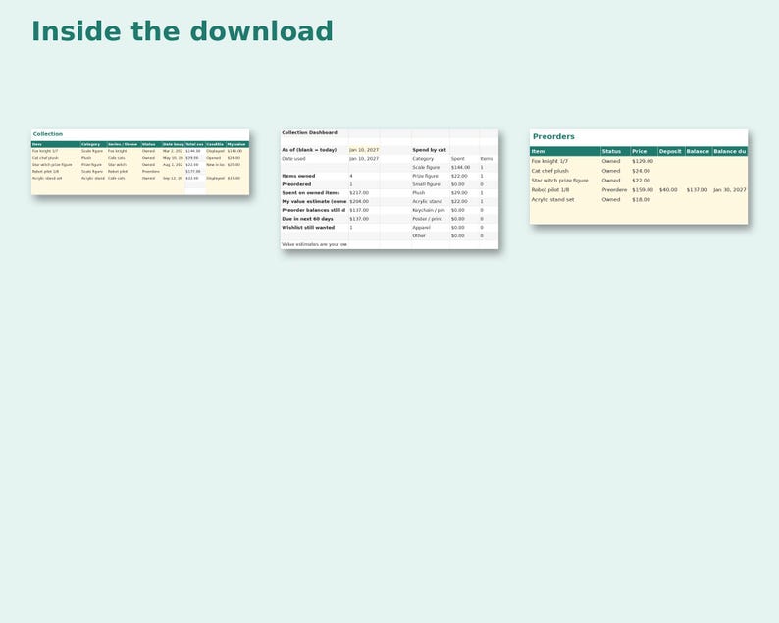Click the $159.00 price for Robot pilot
Screen dimensions: 779x623
[643, 189]
